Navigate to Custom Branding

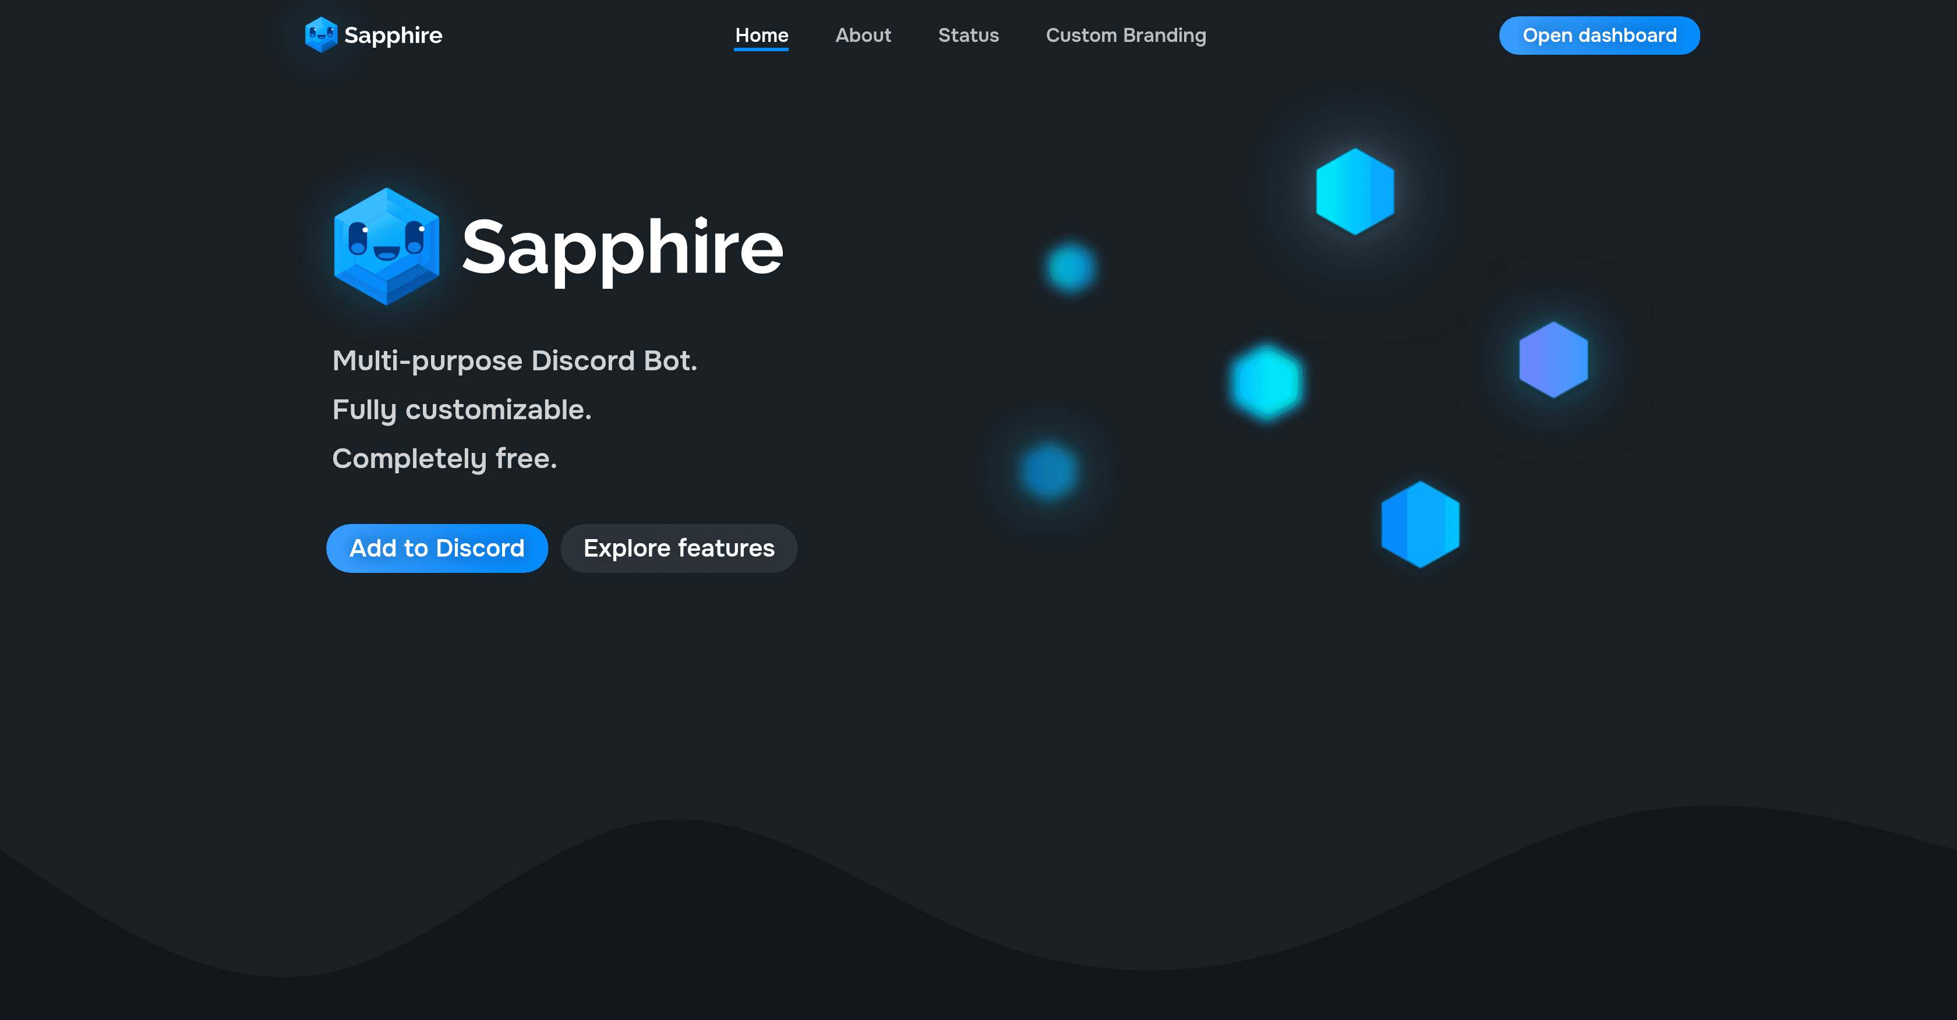coord(1126,35)
